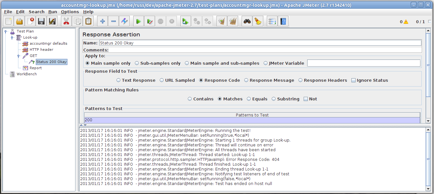Screen dimensions: 434x194
Task: Expand all tree nodes with plus icon
Action: click(103, 22)
